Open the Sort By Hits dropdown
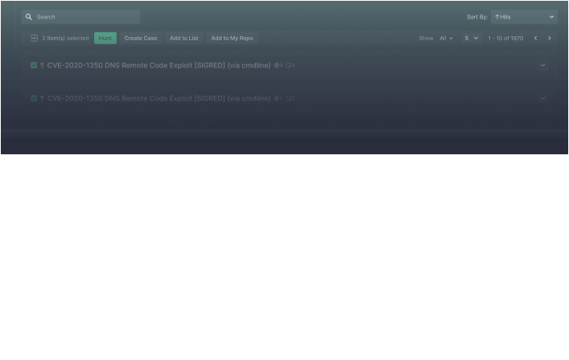 (524, 17)
